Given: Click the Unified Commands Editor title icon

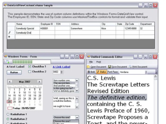Looking at the screenshot, I should click(x=88, y=57).
